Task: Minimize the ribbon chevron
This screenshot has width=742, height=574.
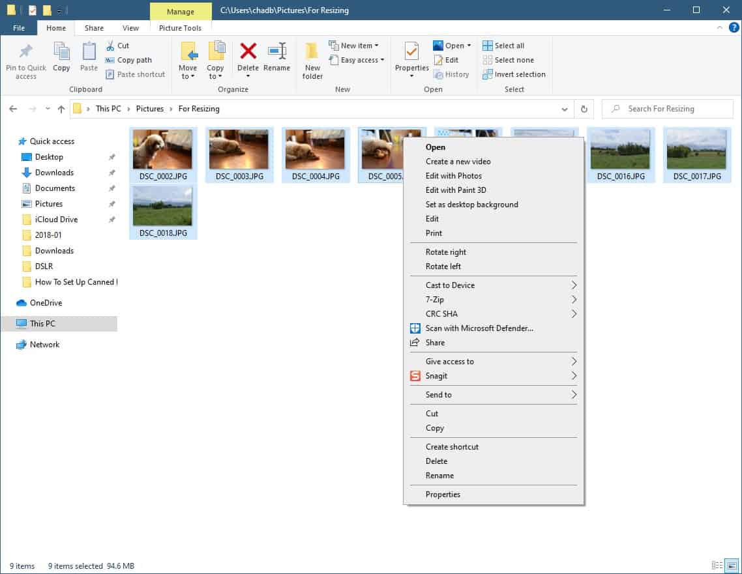Action: click(x=719, y=27)
